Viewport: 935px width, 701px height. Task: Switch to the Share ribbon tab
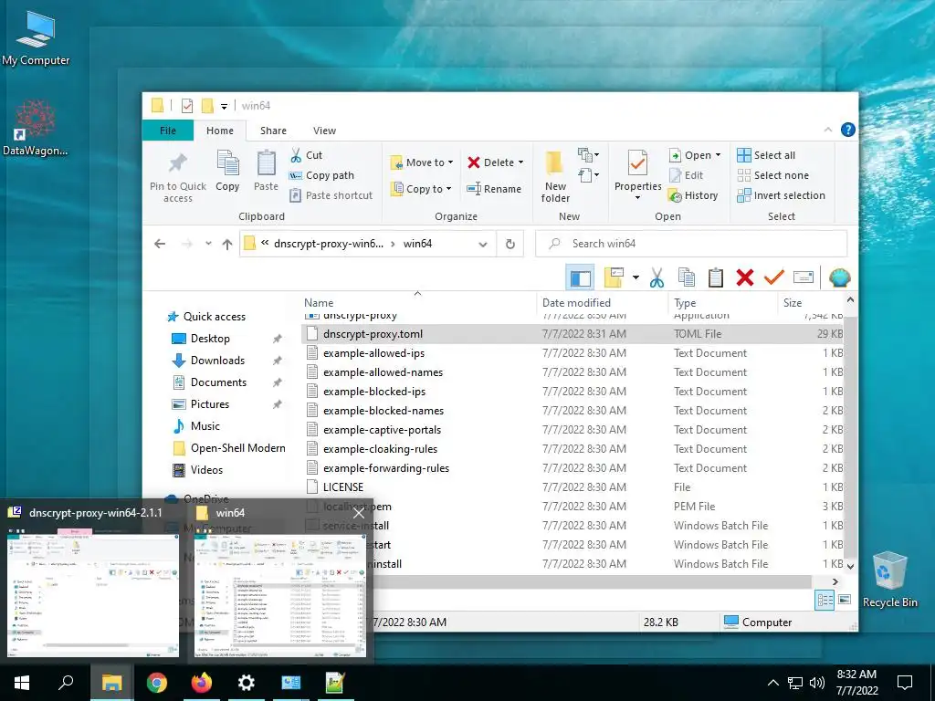pos(273,131)
